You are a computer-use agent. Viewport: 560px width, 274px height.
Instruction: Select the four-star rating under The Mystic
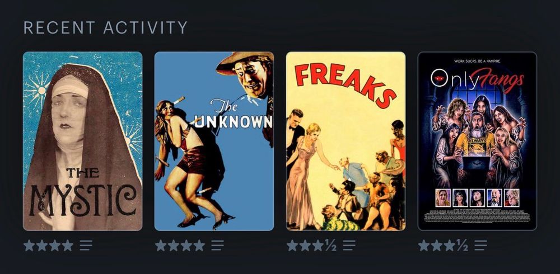point(48,245)
